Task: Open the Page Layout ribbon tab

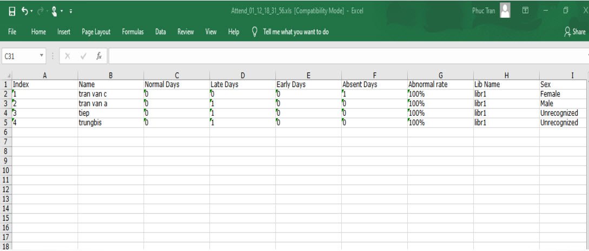Action: coord(96,32)
